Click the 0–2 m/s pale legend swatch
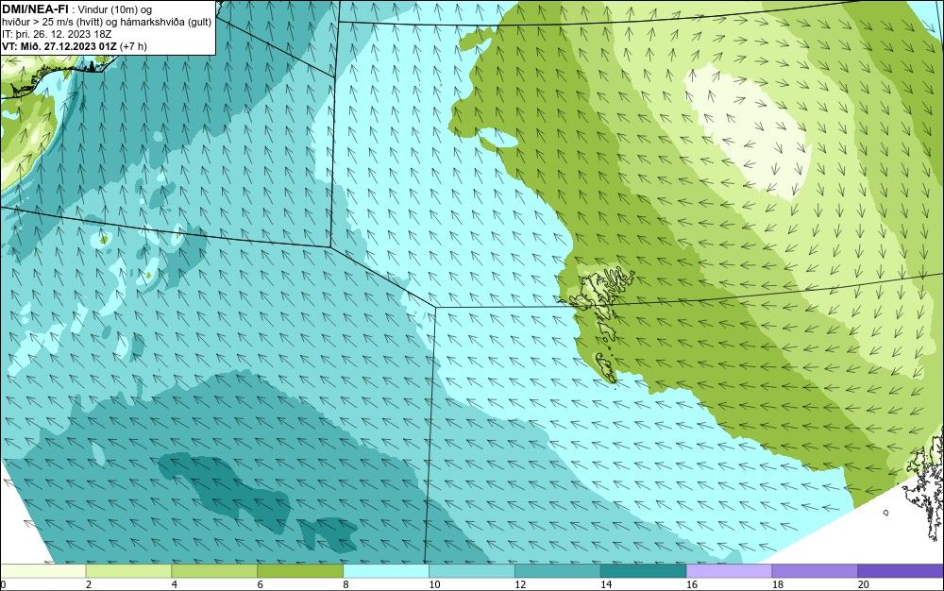 [x=42, y=571]
